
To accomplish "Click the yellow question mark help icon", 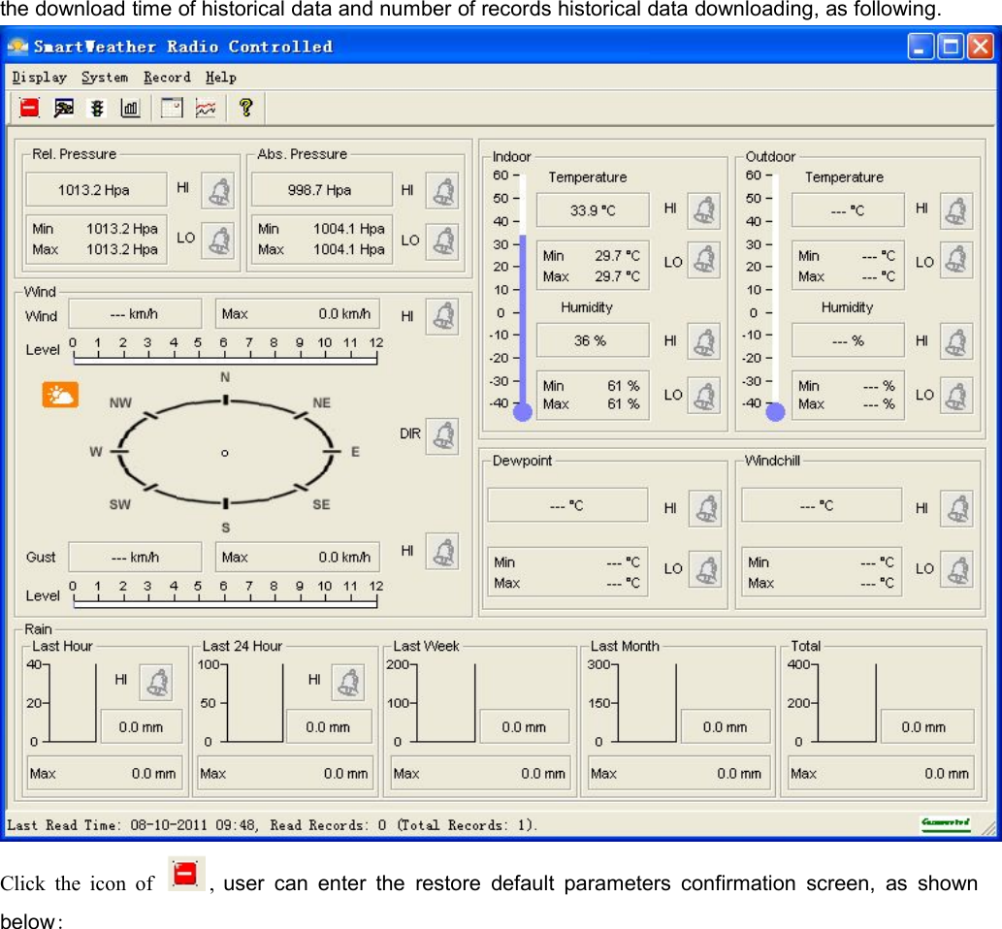I will [x=246, y=108].
